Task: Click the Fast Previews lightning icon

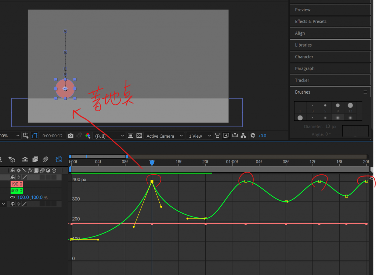Action: pyautogui.click(x=226, y=136)
